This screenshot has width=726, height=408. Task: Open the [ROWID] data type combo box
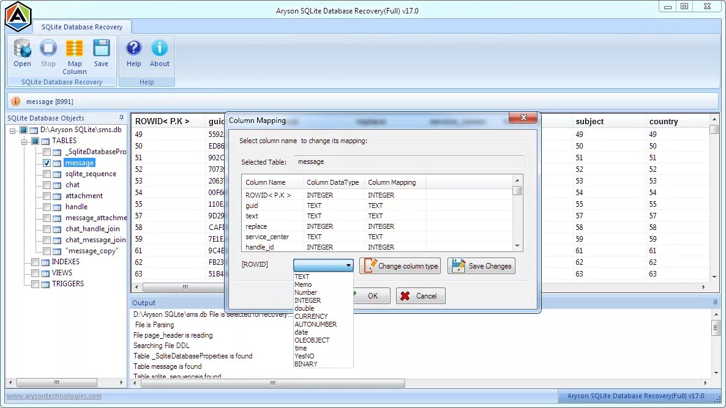[323, 265]
